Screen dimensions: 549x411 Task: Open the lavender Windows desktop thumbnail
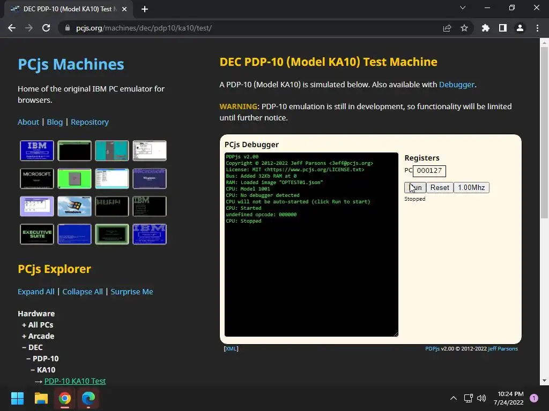point(37,206)
